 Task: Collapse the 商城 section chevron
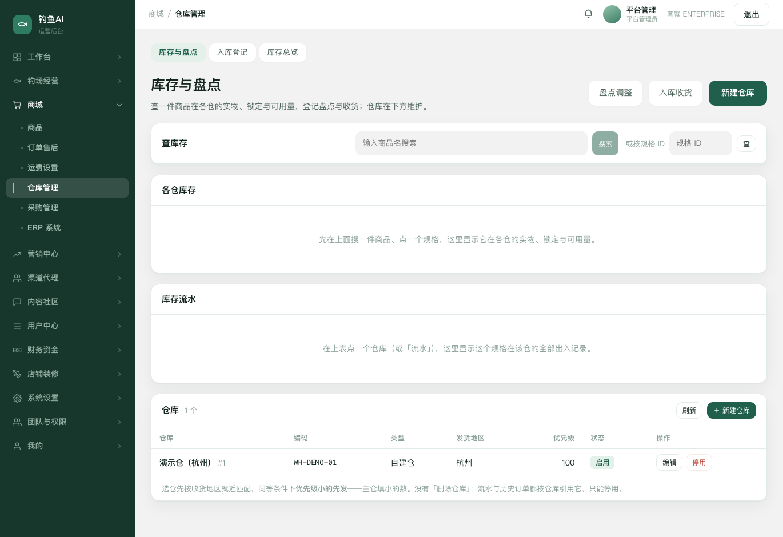click(x=119, y=105)
